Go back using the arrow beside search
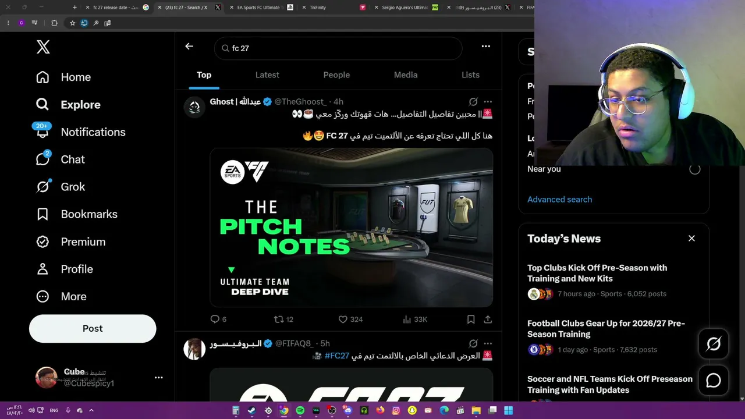Viewport: 745px width, 419px height. [x=189, y=46]
